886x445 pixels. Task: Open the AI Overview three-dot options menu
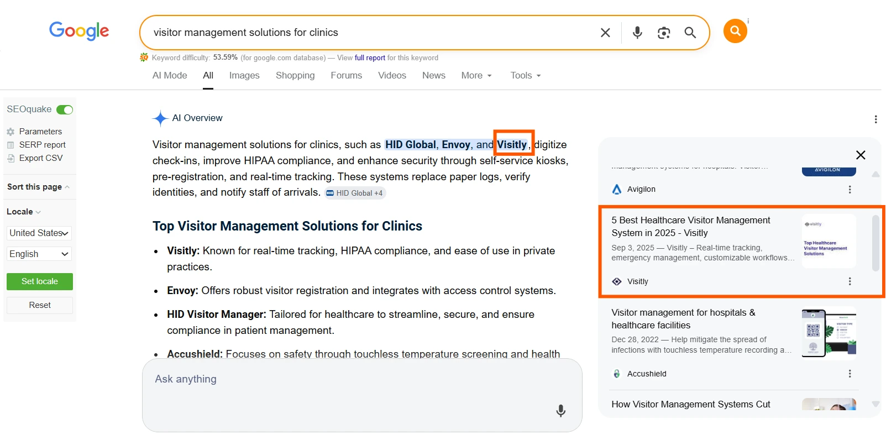pos(875,119)
